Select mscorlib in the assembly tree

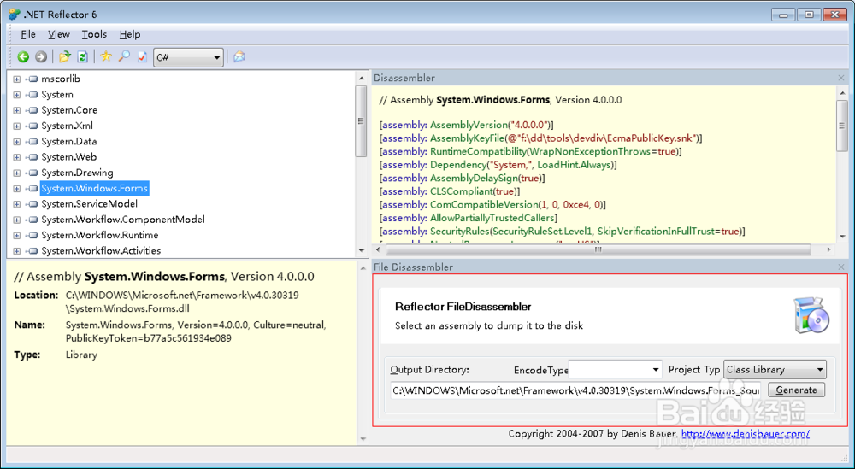tap(61, 79)
